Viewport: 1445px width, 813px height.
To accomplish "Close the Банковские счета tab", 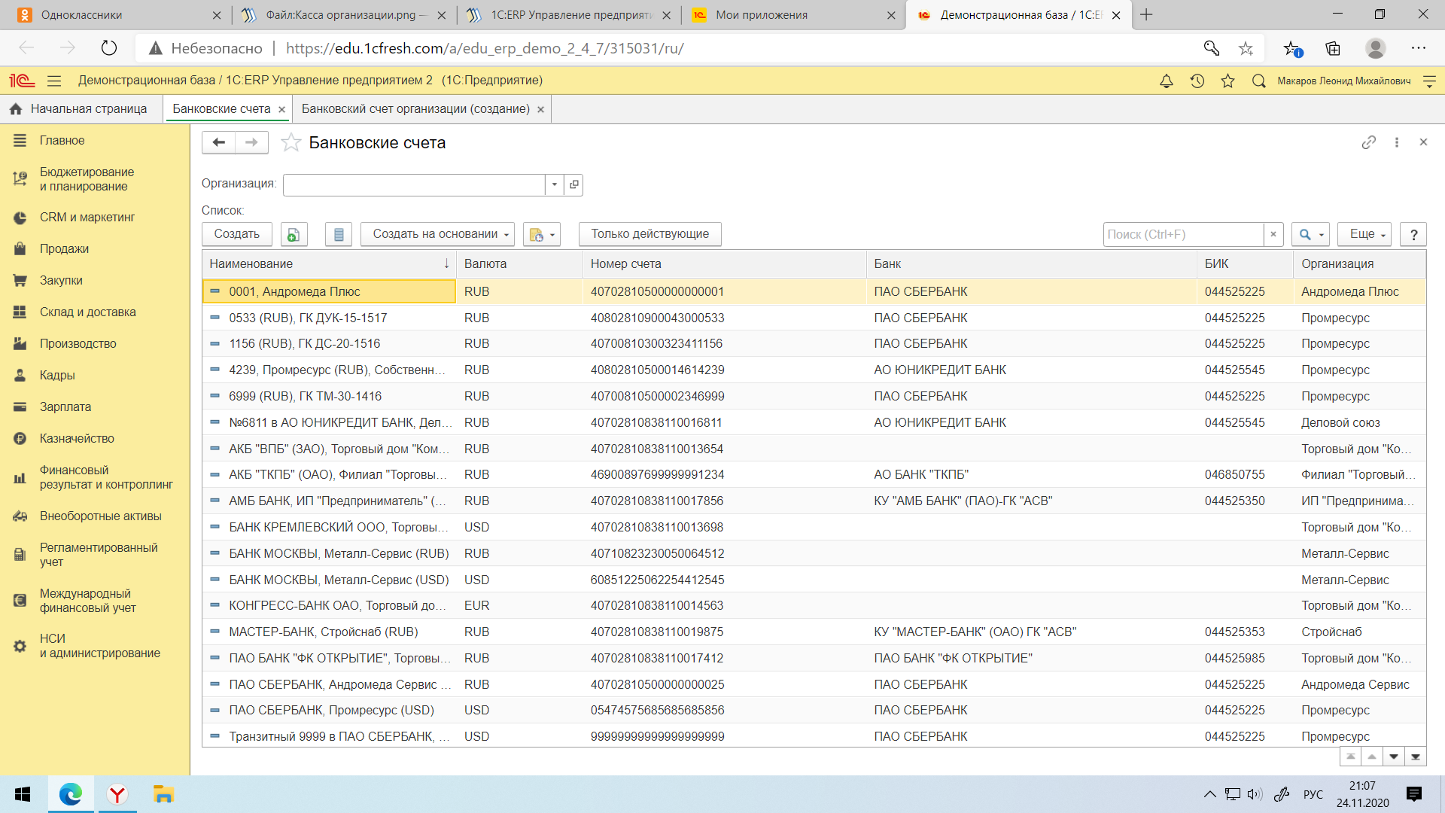I will pyautogui.click(x=281, y=110).
